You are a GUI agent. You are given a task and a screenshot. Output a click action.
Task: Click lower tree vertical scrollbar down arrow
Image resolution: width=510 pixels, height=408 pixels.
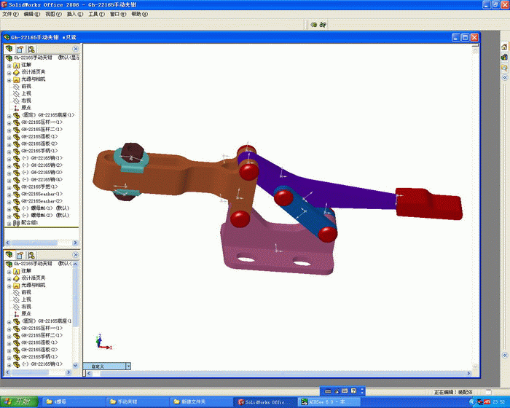click(x=76, y=365)
